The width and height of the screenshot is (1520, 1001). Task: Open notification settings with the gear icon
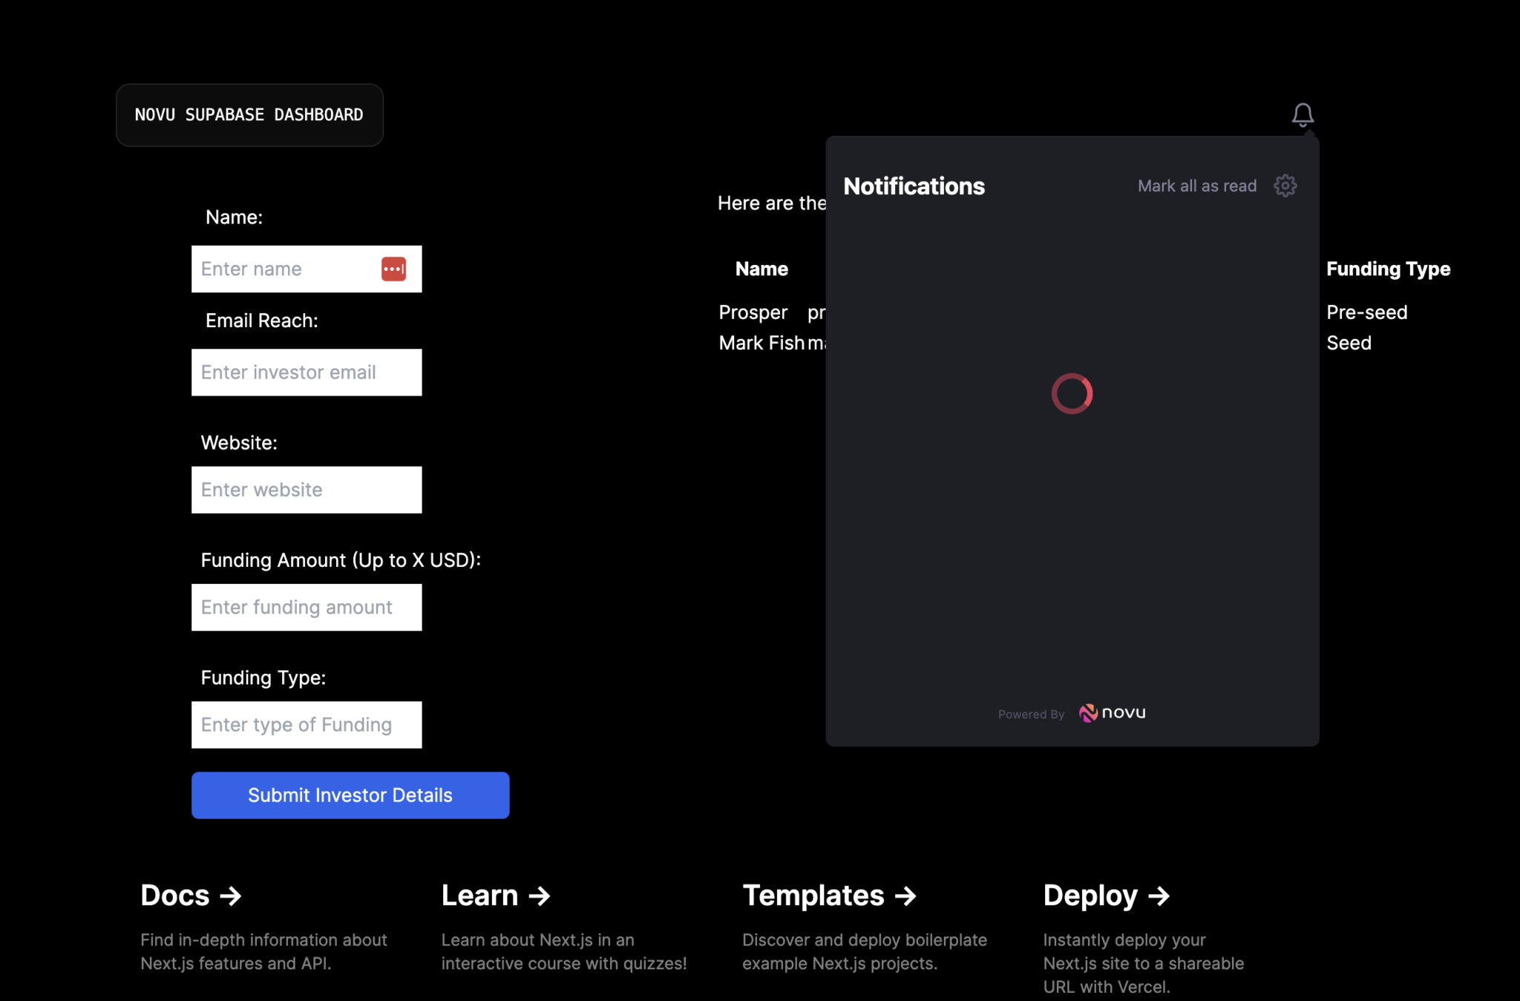click(x=1285, y=186)
